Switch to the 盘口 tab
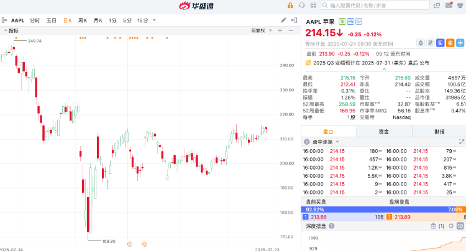Screen dimensions: 466x251 [328, 132]
